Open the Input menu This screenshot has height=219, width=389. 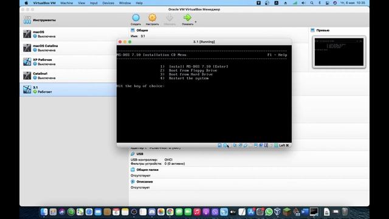pos(94,3)
